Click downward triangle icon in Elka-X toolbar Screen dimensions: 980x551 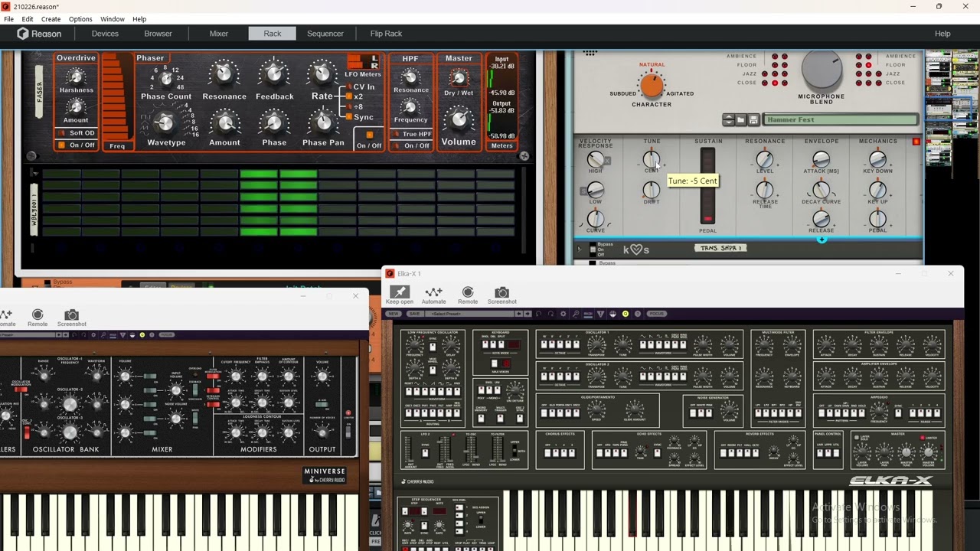600,314
